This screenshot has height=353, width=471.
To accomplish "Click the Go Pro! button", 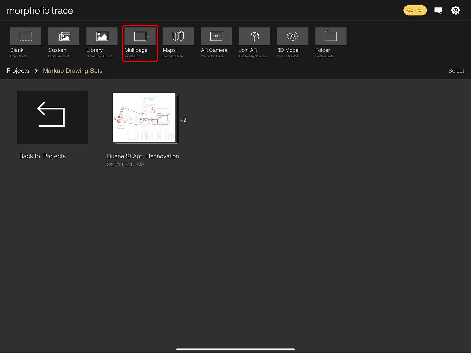I will pyautogui.click(x=415, y=10).
